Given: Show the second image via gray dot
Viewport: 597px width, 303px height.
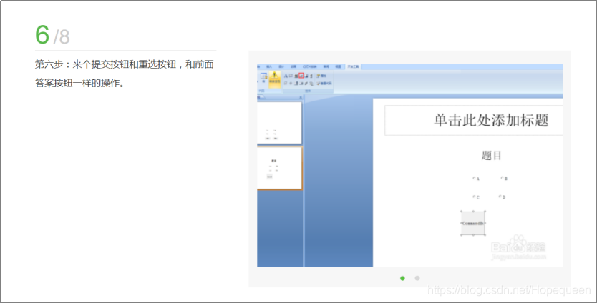Looking at the screenshot, I should click(417, 278).
